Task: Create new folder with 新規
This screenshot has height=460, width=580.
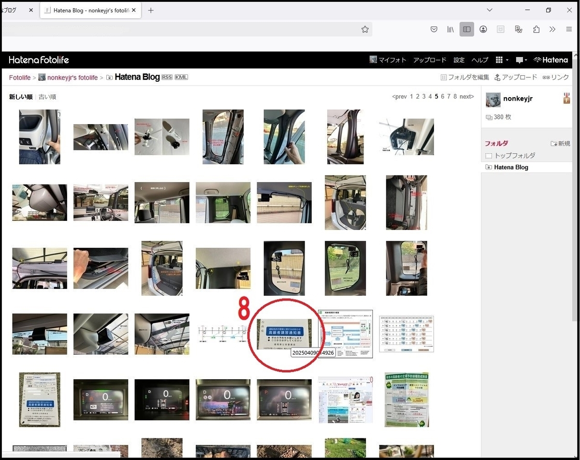Action: (x=561, y=144)
